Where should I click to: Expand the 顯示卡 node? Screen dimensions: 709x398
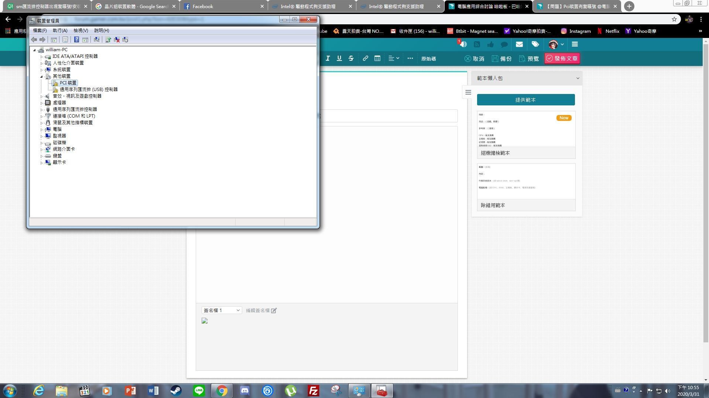point(41,163)
